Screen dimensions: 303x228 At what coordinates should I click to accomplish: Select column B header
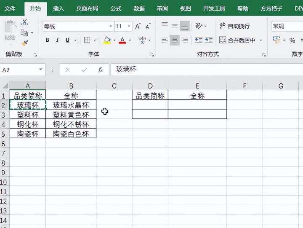tap(71, 86)
